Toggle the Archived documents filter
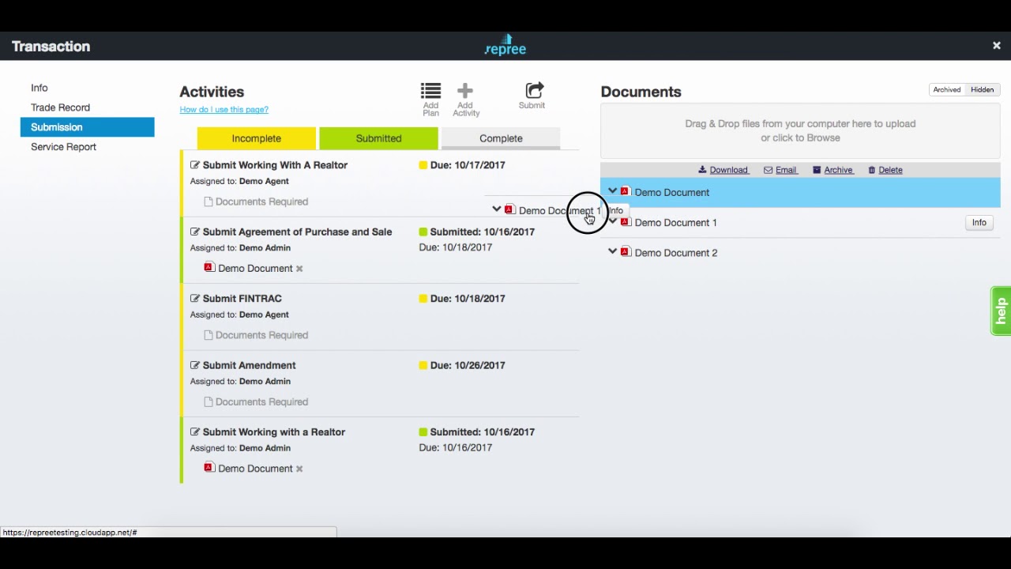Image resolution: width=1011 pixels, height=569 pixels. click(x=947, y=90)
